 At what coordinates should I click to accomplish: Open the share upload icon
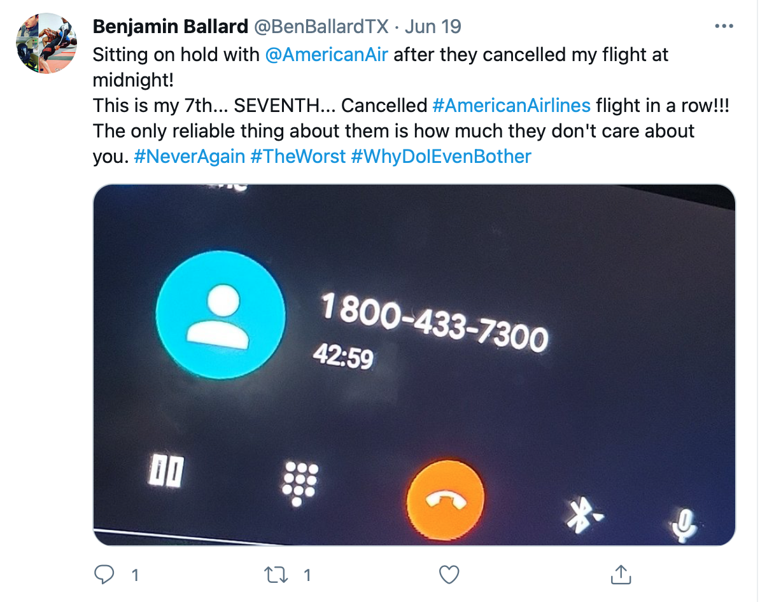click(x=621, y=575)
